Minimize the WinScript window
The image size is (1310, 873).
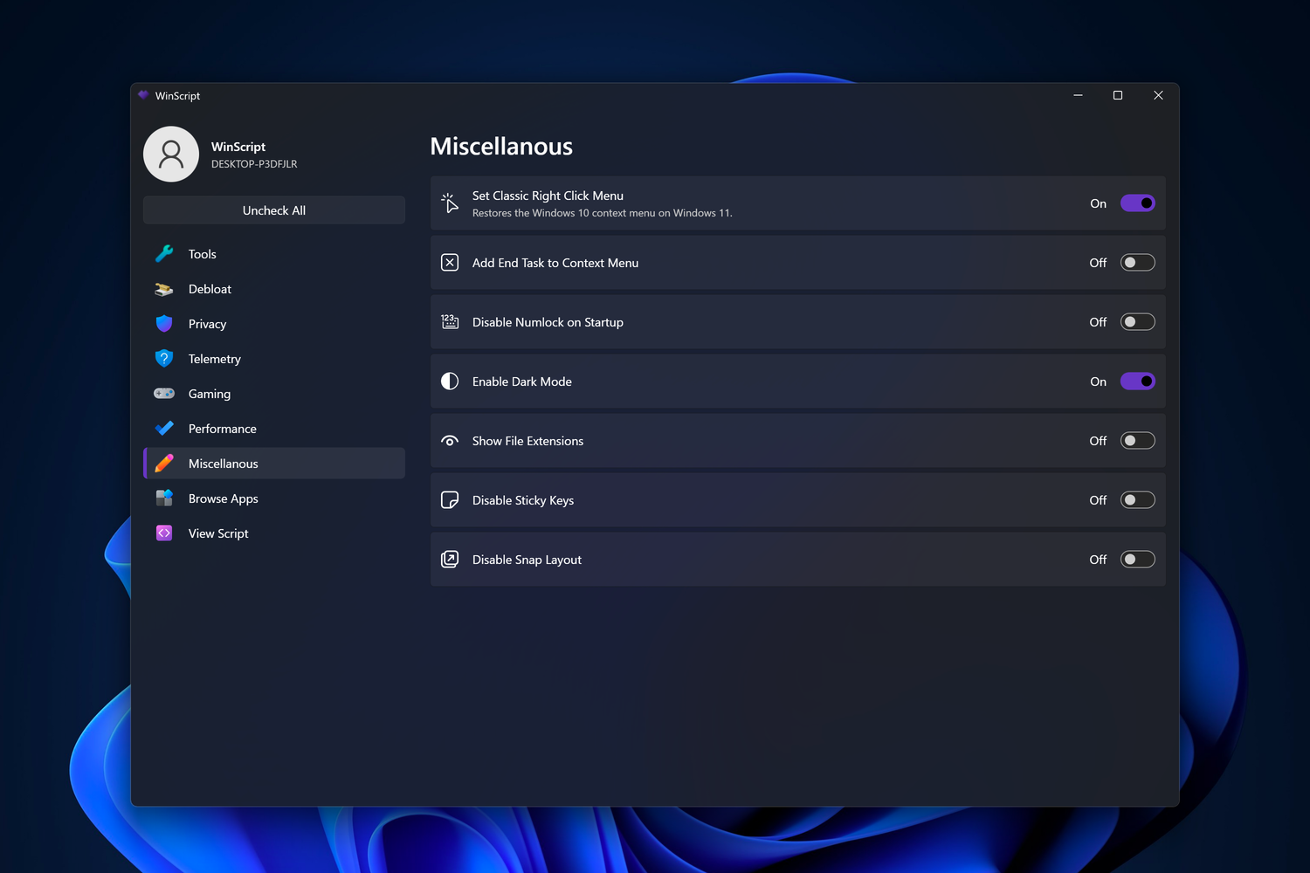[1078, 95]
